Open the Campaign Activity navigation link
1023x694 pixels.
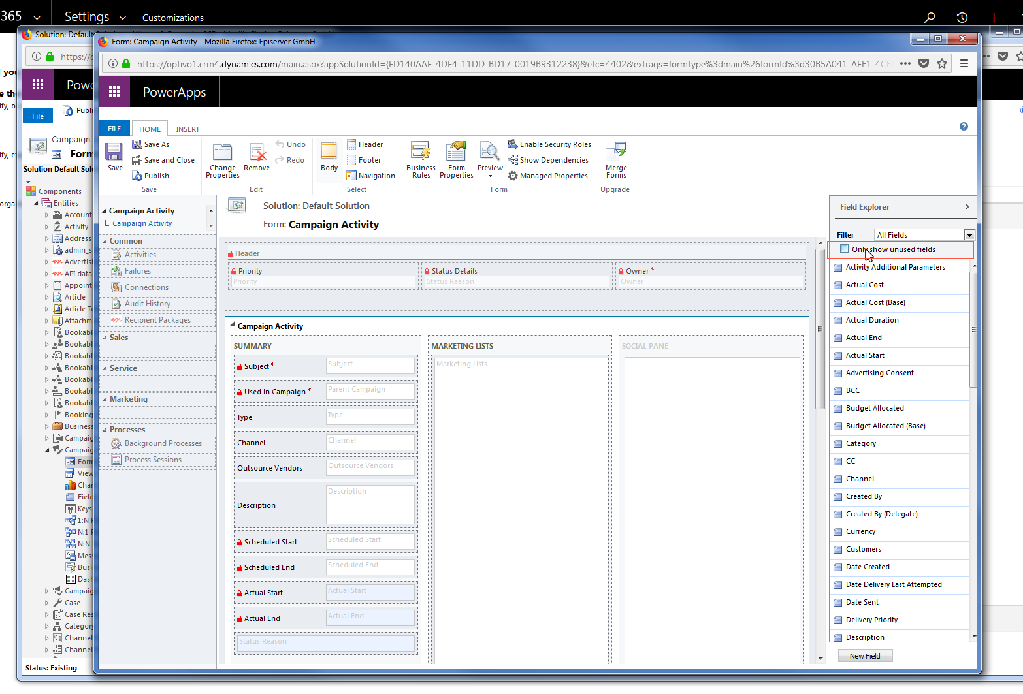tap(142, 223)
